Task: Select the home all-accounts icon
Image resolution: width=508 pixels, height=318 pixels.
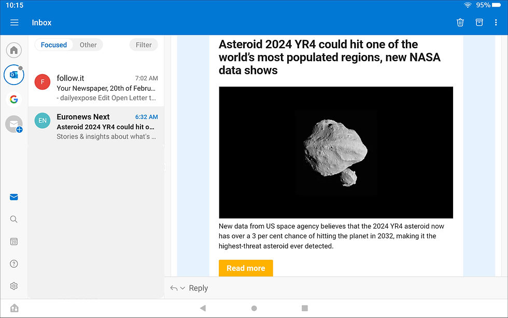Action: coord(14,50)
